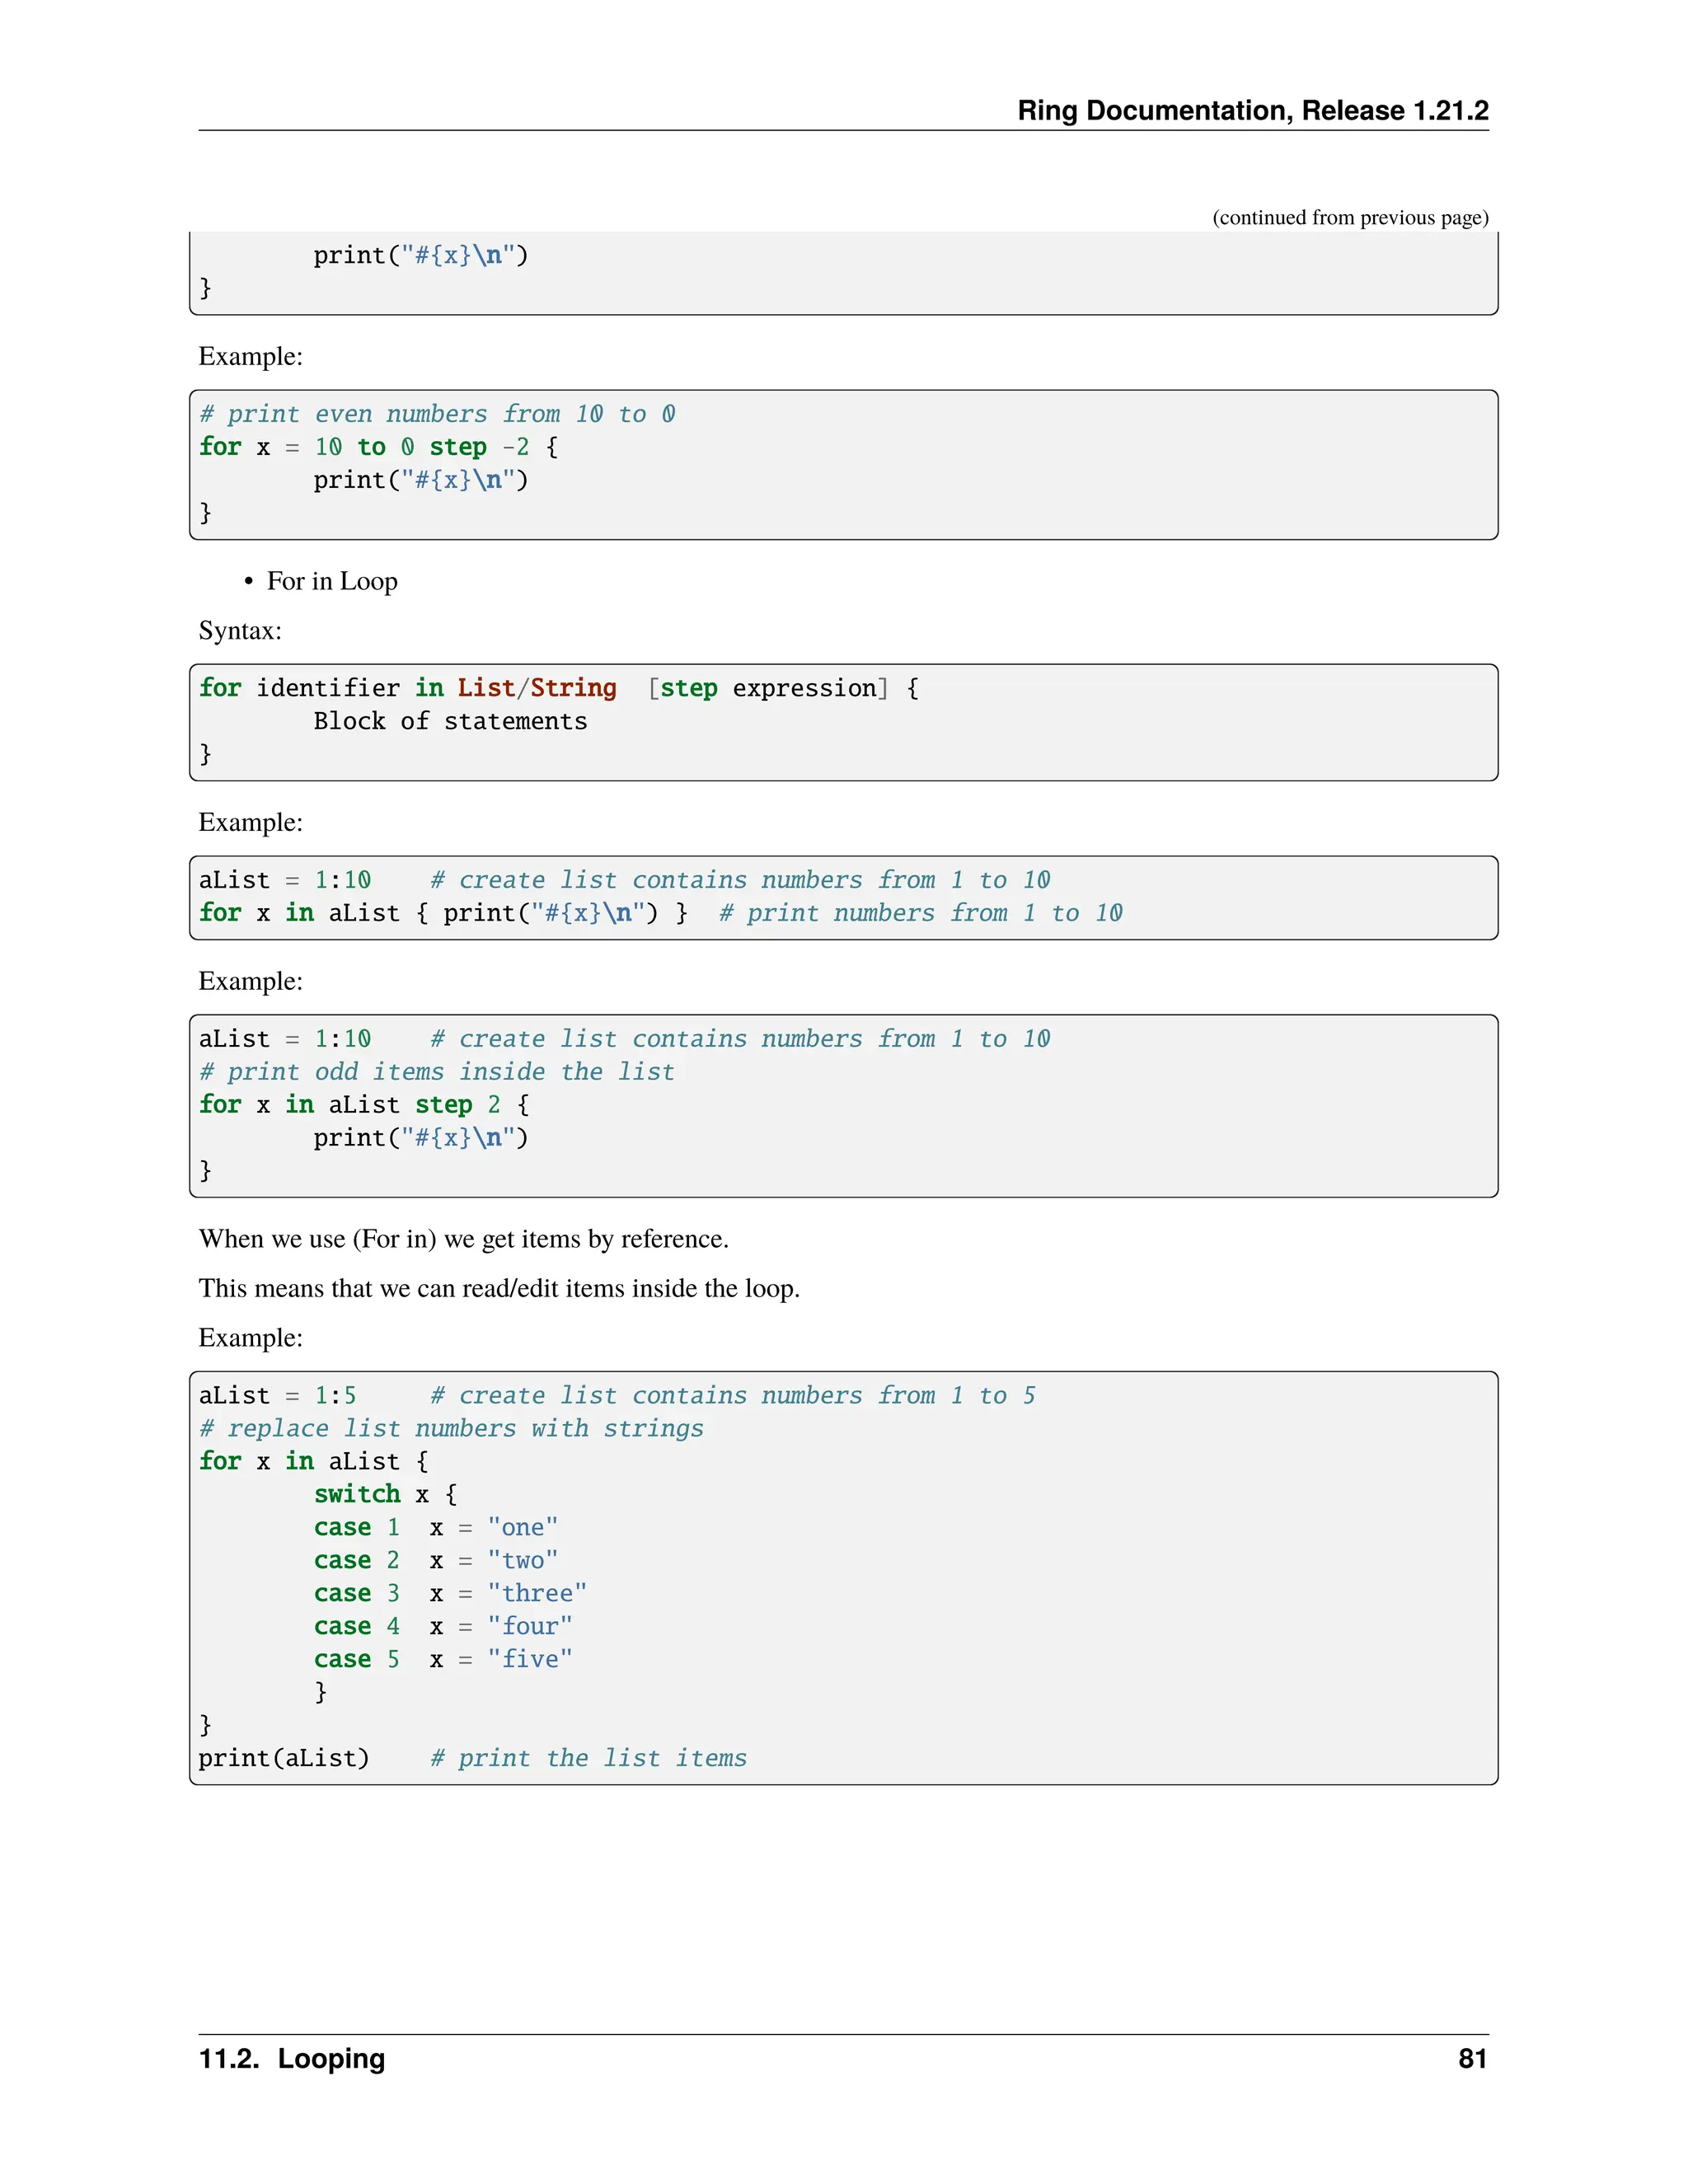Click the 'case 3' line with "three"

[x=450, y=1594]
